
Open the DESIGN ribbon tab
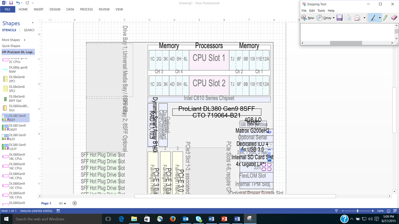(55, 9)
